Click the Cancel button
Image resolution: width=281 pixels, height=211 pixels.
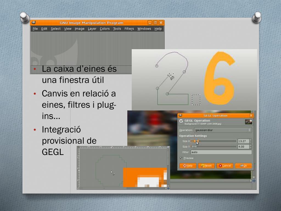tap(225, 166)
